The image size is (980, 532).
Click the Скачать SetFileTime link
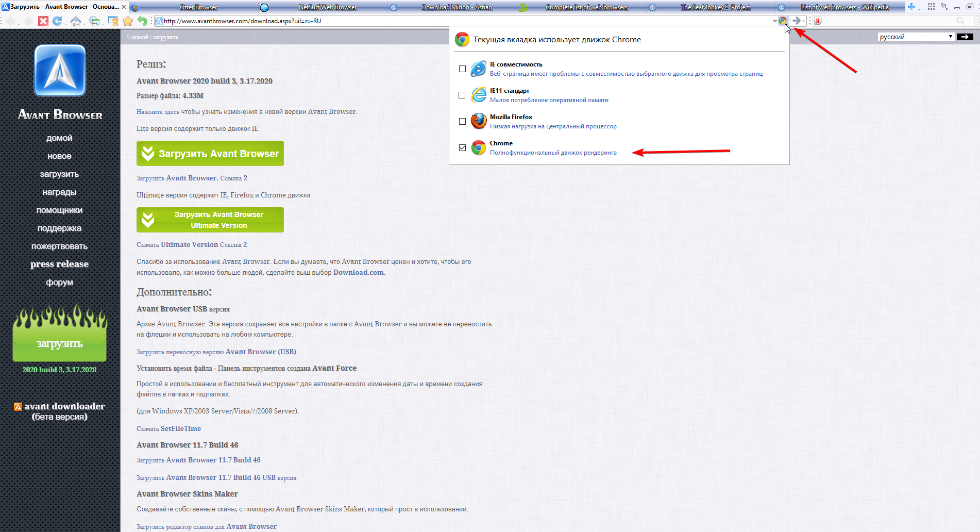tap(168, 429)
